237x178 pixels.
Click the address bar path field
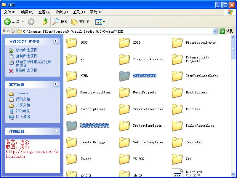(x=115, y=31)
